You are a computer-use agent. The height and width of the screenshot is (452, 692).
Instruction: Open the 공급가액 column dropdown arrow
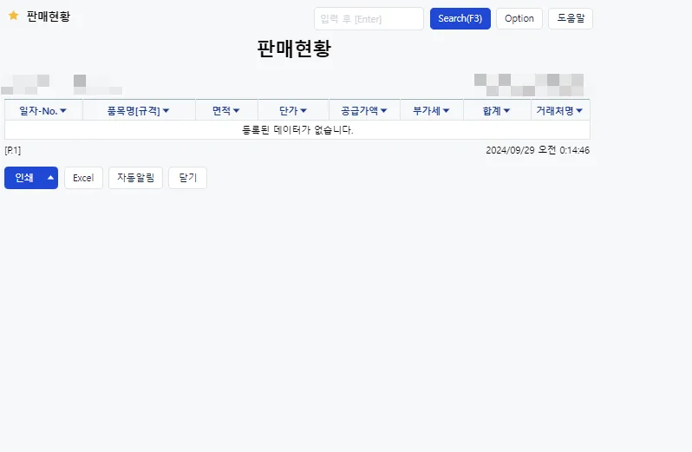[x=383, y=111]
